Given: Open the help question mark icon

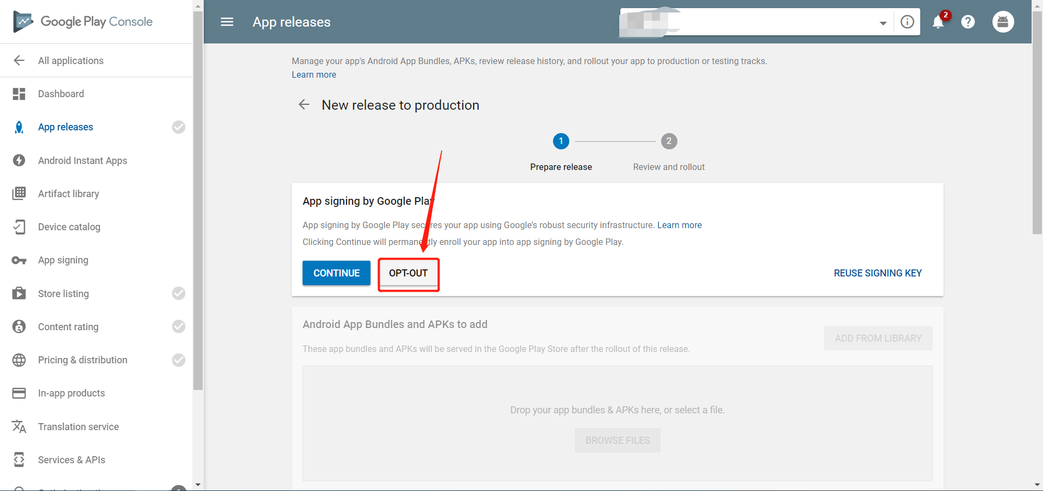Looking at the screenshot, I should pos(968,22).
